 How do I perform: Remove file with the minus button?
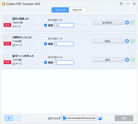point(17,118)
